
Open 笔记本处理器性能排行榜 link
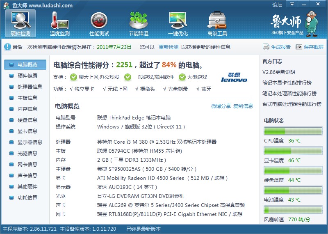pyautogui.click(x=289, y=94)
